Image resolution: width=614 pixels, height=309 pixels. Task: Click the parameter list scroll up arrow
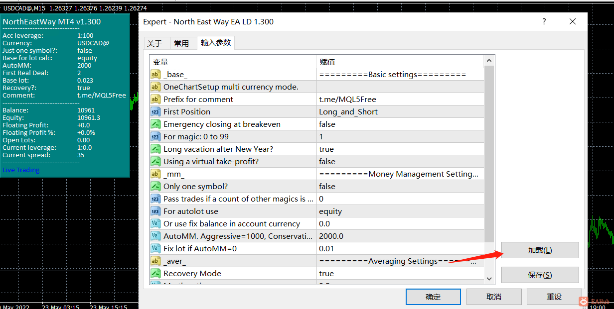coord(489,61)
